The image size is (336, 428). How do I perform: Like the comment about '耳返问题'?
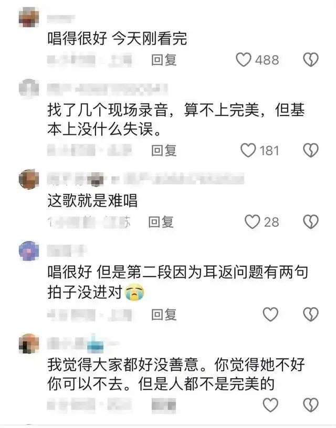pyautogui.click(x=270, y=314)
